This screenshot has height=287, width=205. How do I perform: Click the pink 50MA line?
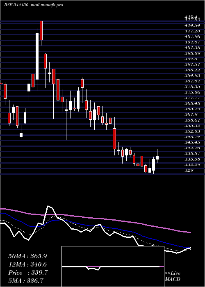(95, 218)
